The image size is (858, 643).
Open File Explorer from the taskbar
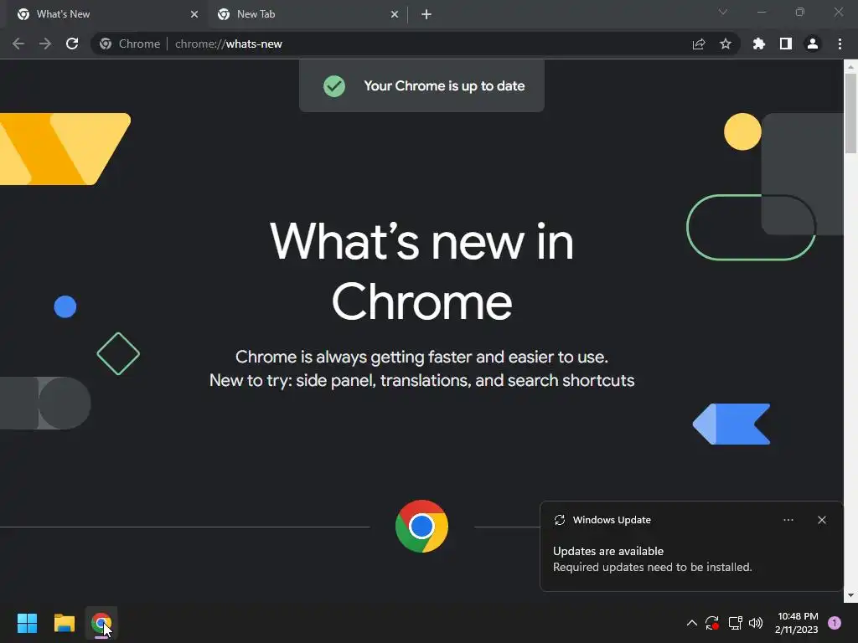(65, 623)
